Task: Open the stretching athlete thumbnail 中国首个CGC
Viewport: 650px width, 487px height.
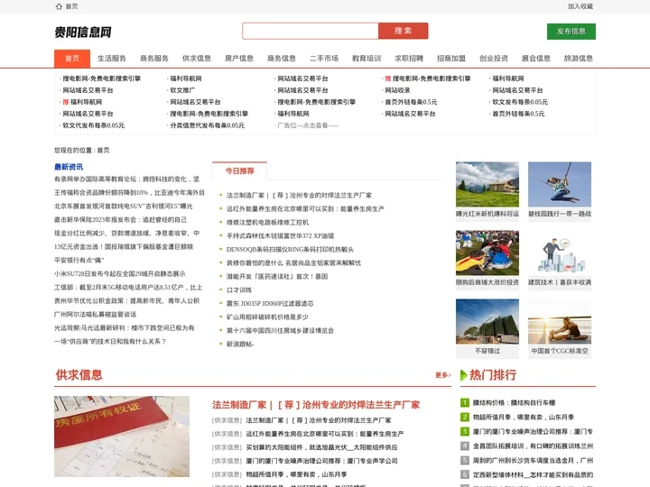Action: coord(560,321)
